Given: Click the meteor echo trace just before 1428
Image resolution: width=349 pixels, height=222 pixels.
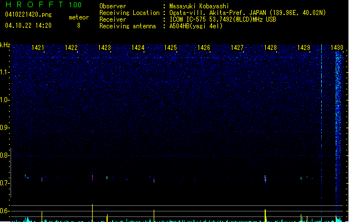Looking at the screenshot, I should (x=265, y=179).
